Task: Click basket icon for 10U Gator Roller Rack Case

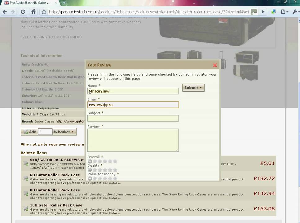Action: [x=26, y=209]
